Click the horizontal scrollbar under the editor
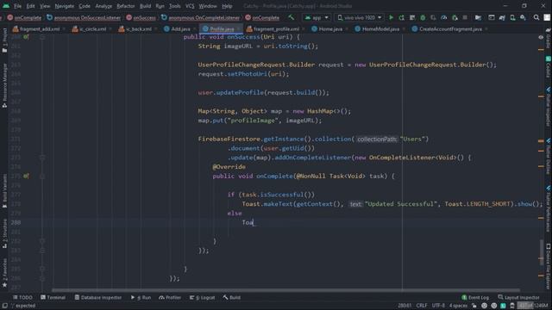552x310 pixels. point(285,290)
